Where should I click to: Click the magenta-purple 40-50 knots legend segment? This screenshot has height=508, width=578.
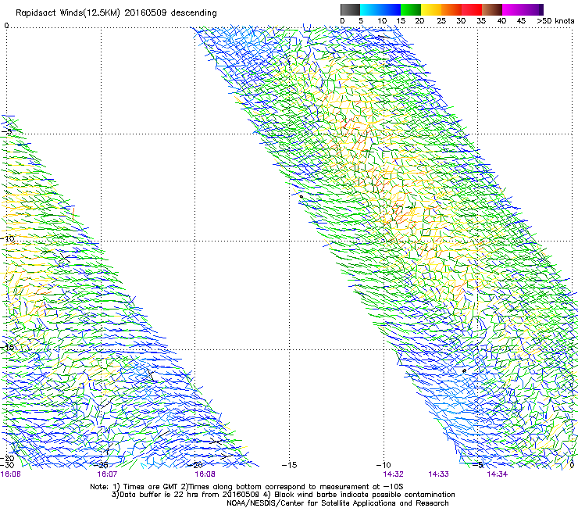pos(523,9)
